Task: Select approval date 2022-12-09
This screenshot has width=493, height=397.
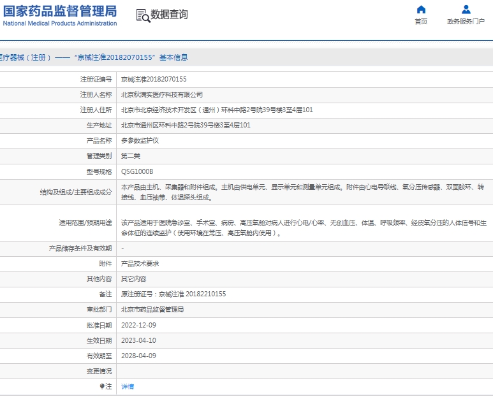Action: (x=138, y=325)
